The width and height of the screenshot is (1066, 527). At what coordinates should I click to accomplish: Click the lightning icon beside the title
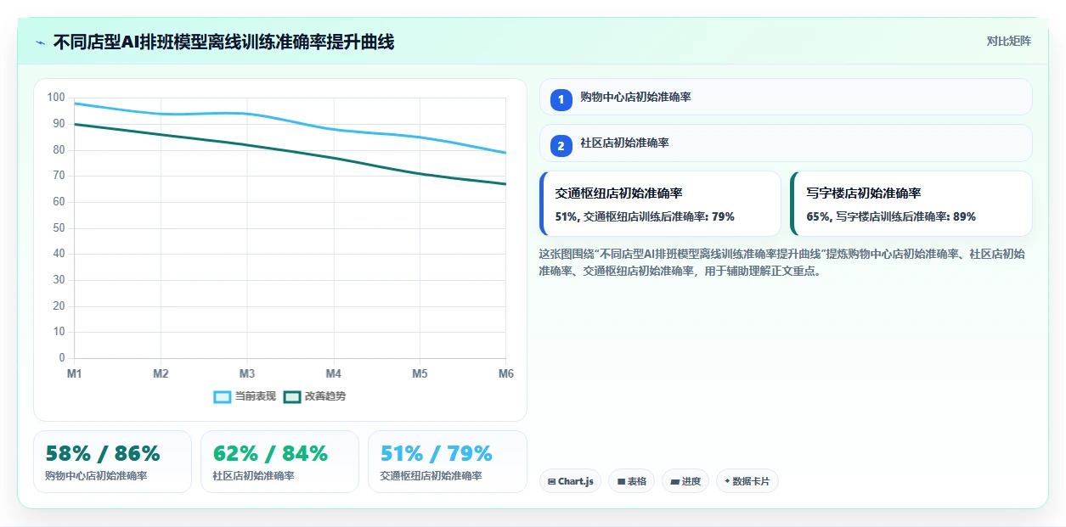(40, 42)
